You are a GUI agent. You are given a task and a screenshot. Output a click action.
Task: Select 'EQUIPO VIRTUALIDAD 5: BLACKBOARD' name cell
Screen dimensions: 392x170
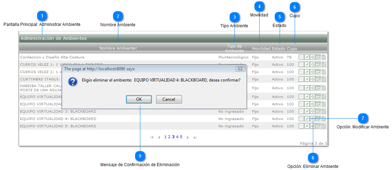click(x=58, y=126)
